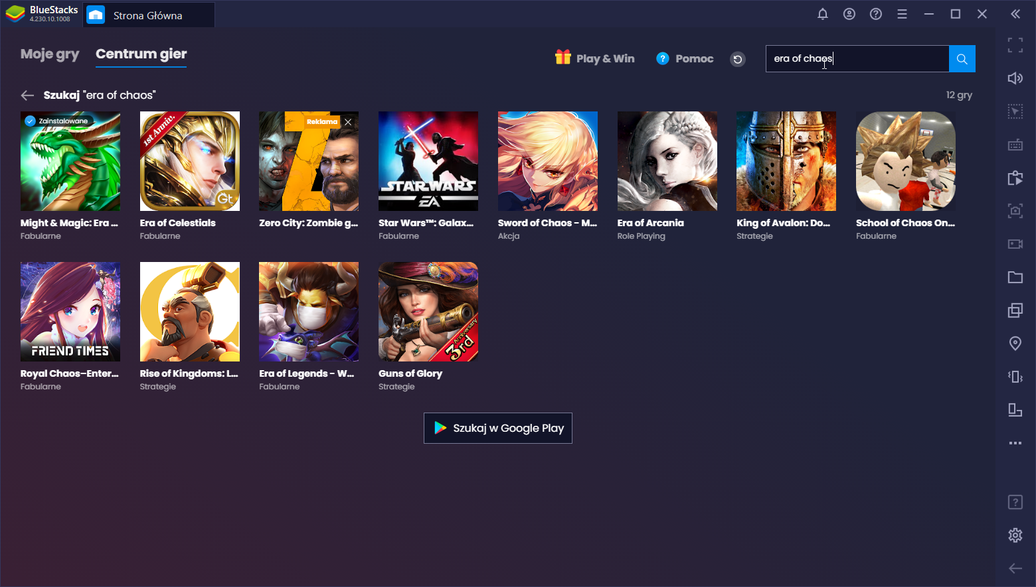Open the Strona Główna tab
Viewport: 1036px width, 587px height.
[149, 15]
